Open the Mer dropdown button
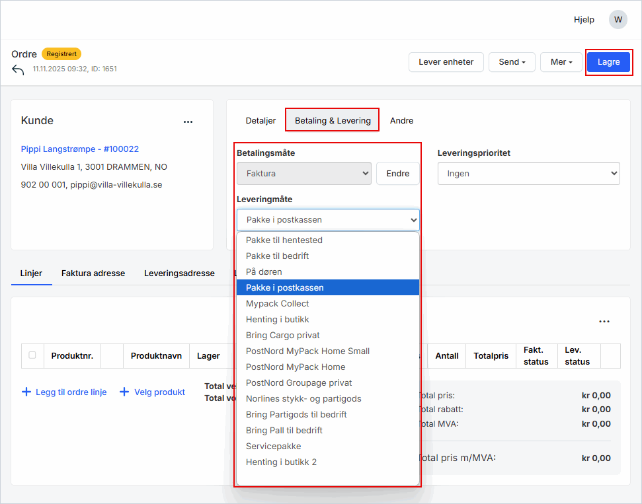Image resolution: width=642 pixels, height=504 pixels. (x=561, y=62)
